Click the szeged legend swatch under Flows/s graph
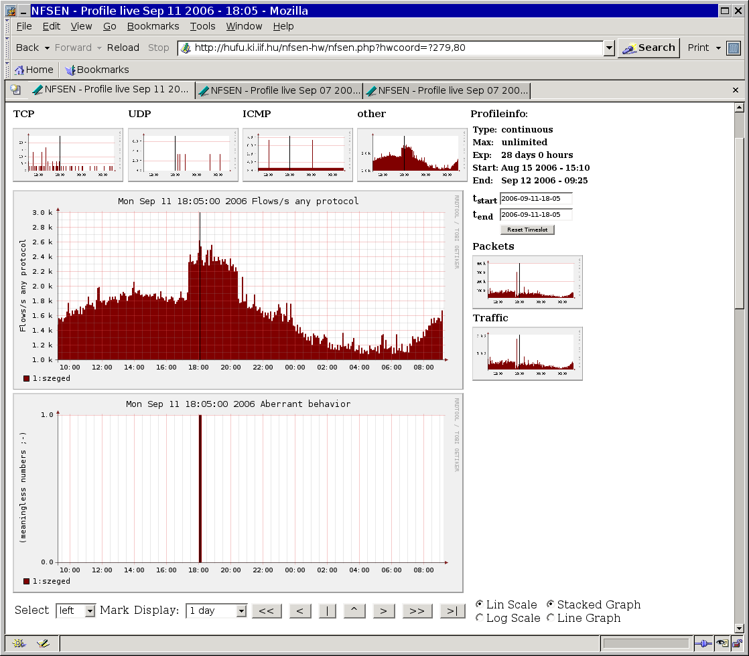749x656 pixels. [x=27, y=379]
